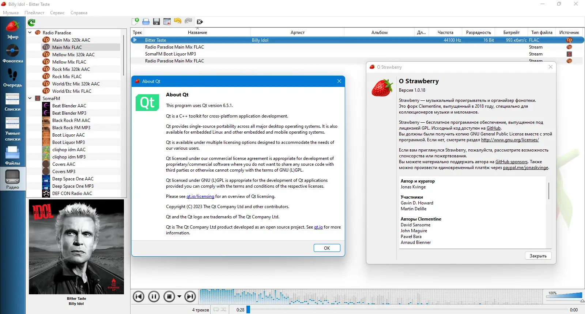The image size is (585, 314).
Task: Click the clear search filter icon
Action: point(200,22)
